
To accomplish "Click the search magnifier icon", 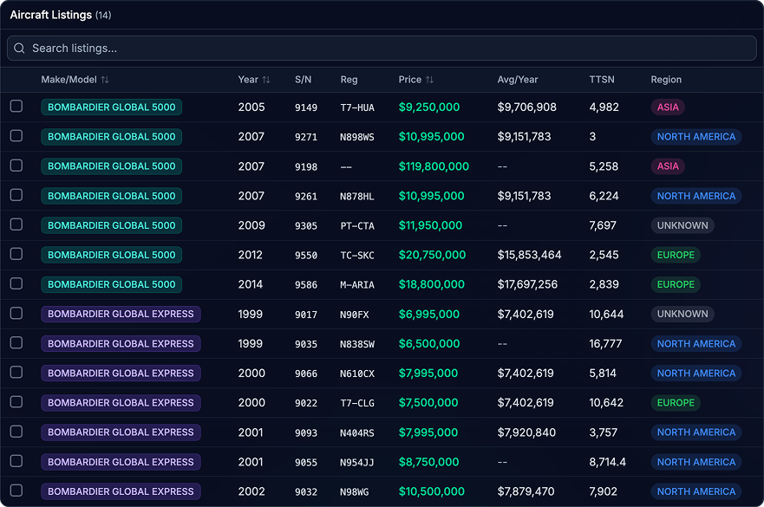I will [20, 49].
